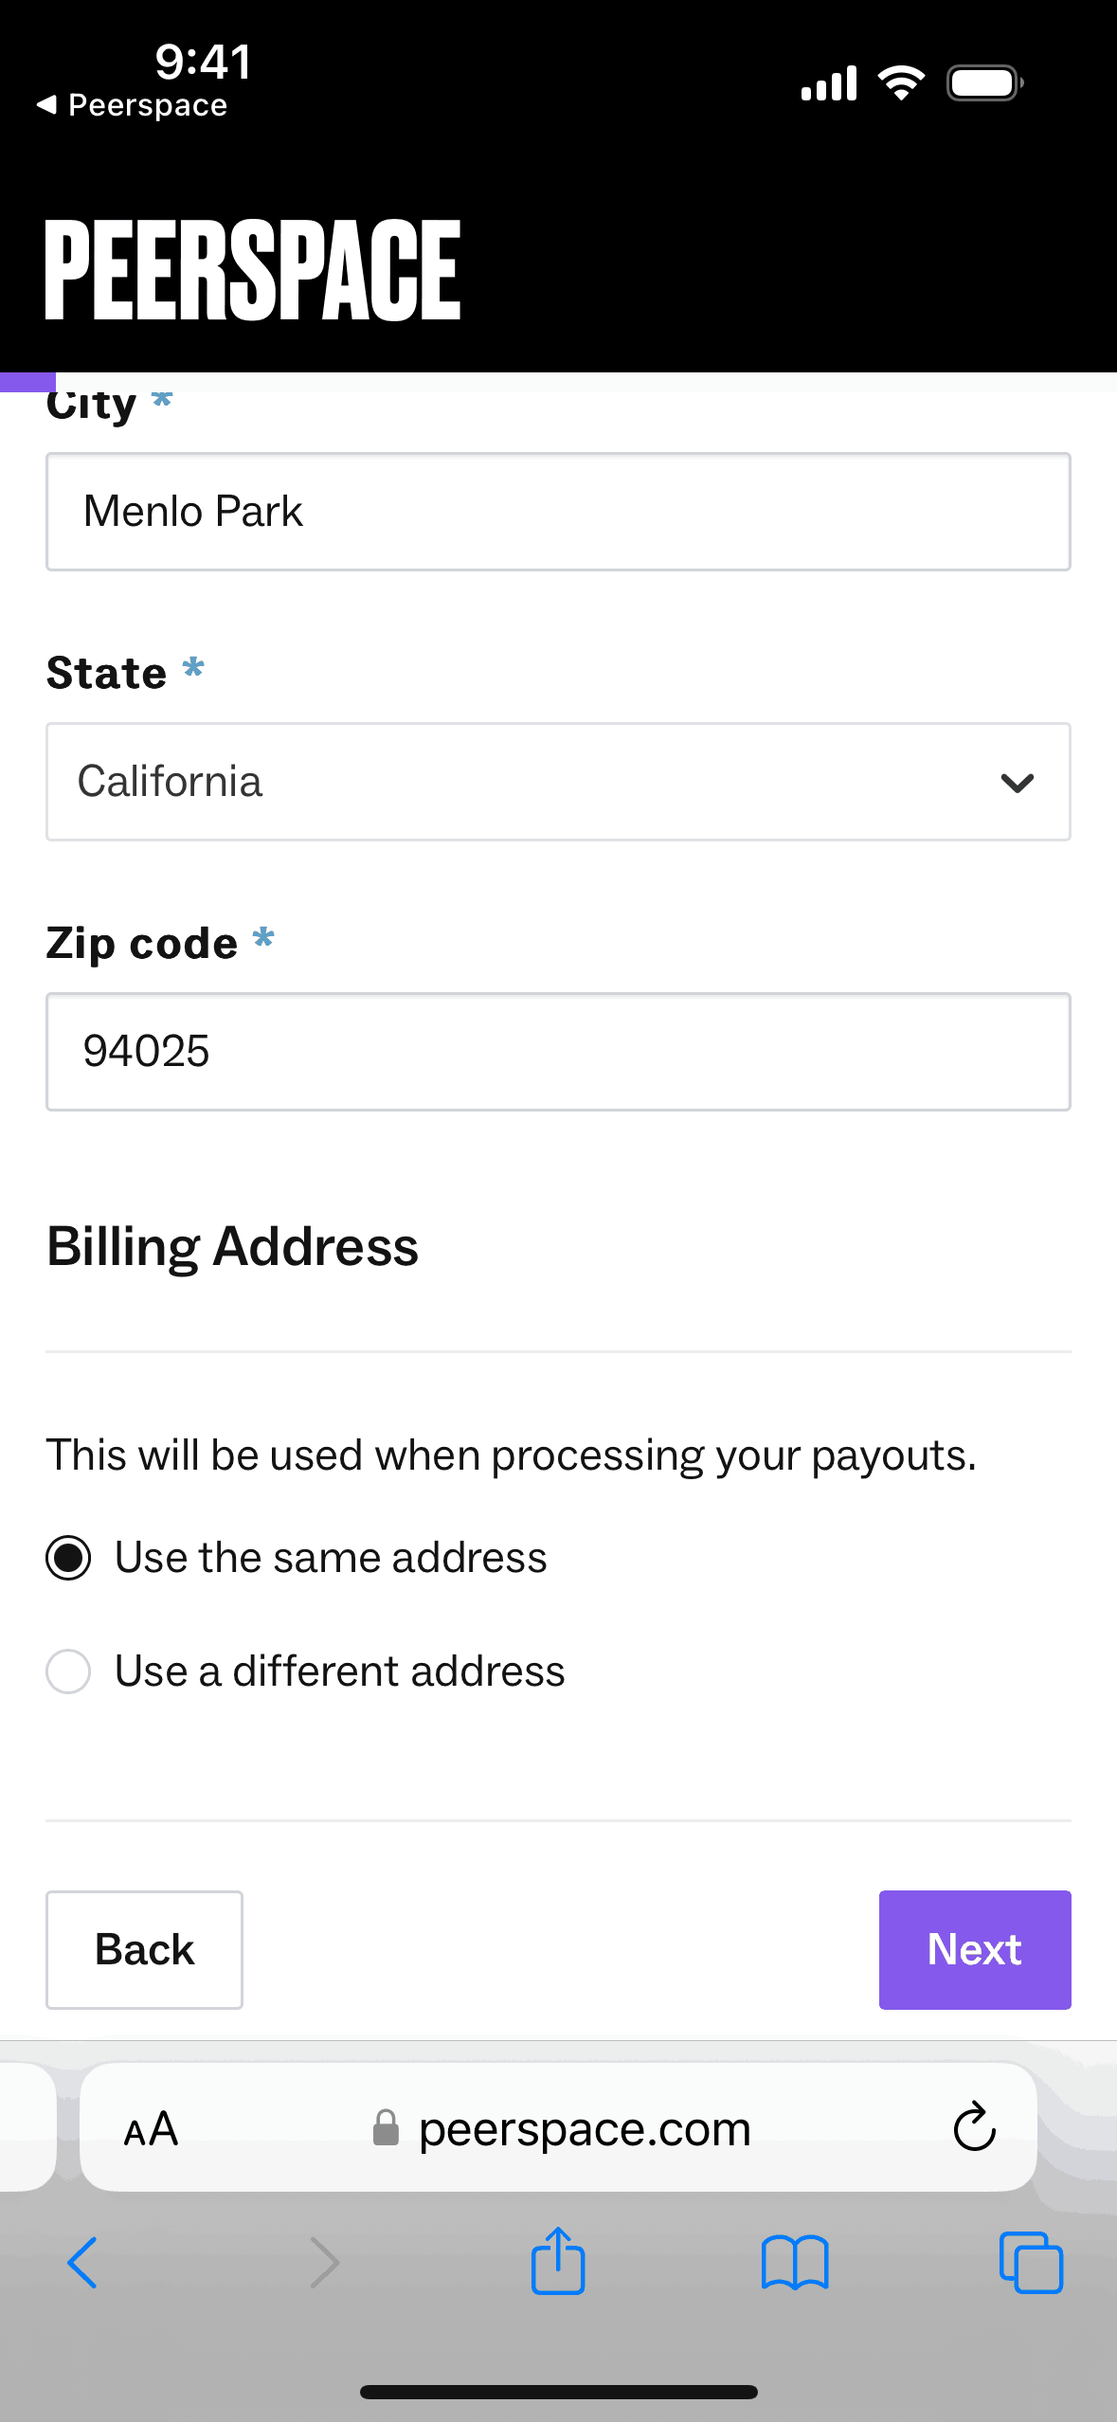The height and width of the screenshot is (2422, 1117).
Task: Open the AA reader options
Action: pos(152,2129)
